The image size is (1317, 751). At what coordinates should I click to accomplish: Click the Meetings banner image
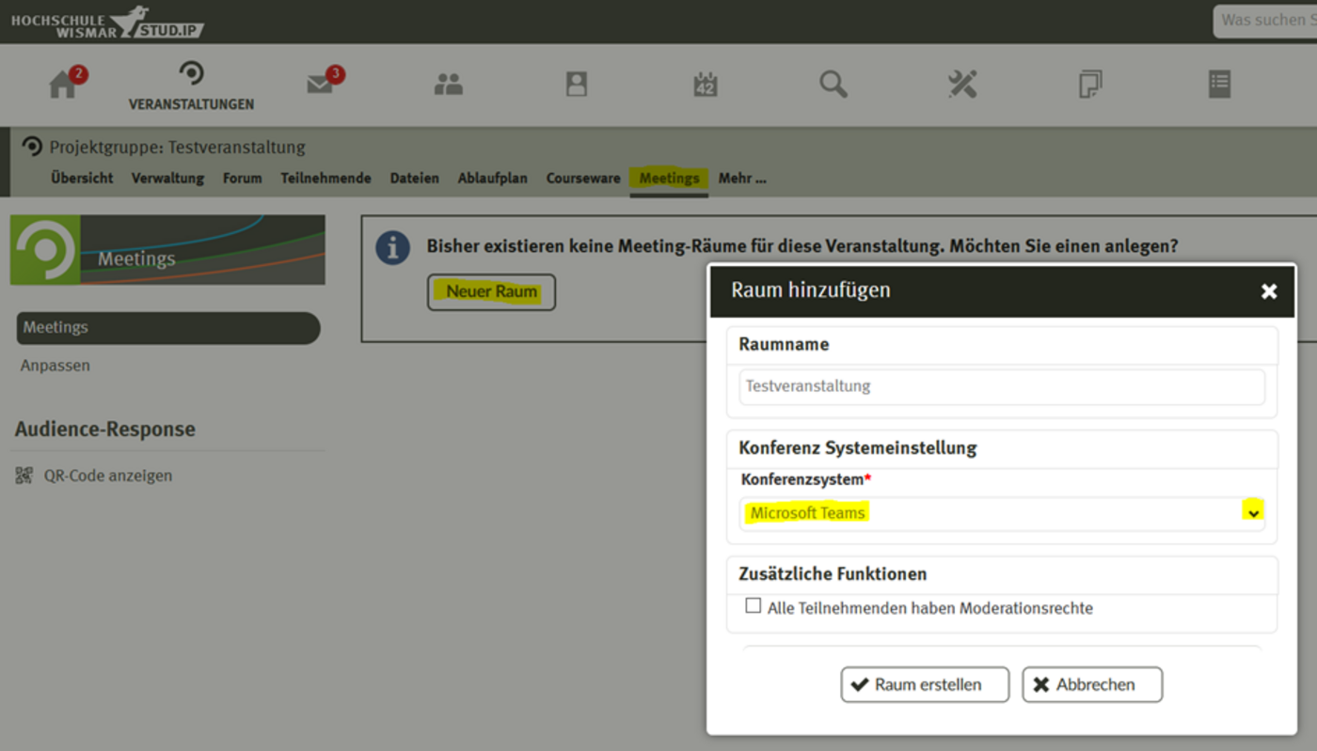(x=167, y=250)
